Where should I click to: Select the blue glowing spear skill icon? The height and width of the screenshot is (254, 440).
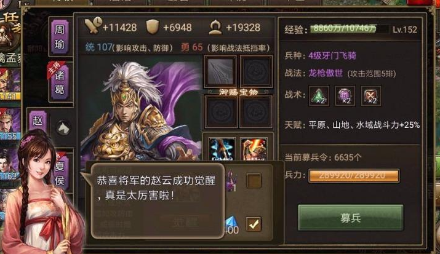222,149
